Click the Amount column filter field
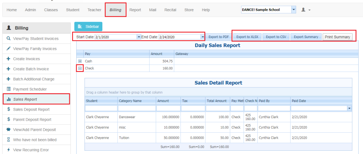The height and width of the screenshot is (154, 363). click(168, 108)
